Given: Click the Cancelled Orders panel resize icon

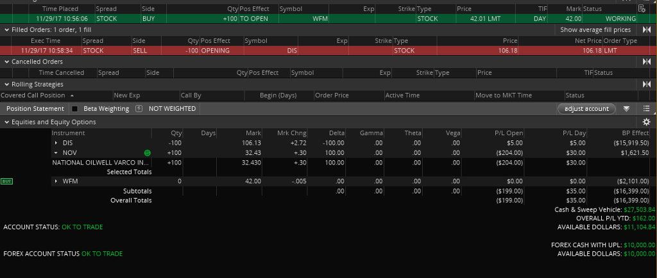Looking at the screenshot, I should 646,61.
